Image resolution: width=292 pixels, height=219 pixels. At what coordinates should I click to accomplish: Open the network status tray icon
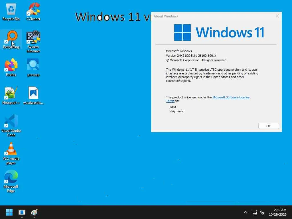click(x=255, y=212)
